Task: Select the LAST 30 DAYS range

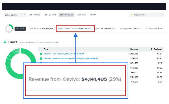Action: click(x=50, y=15)
